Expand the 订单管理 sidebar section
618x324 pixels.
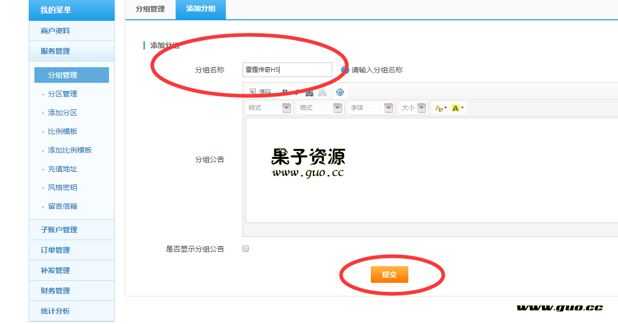55,250
